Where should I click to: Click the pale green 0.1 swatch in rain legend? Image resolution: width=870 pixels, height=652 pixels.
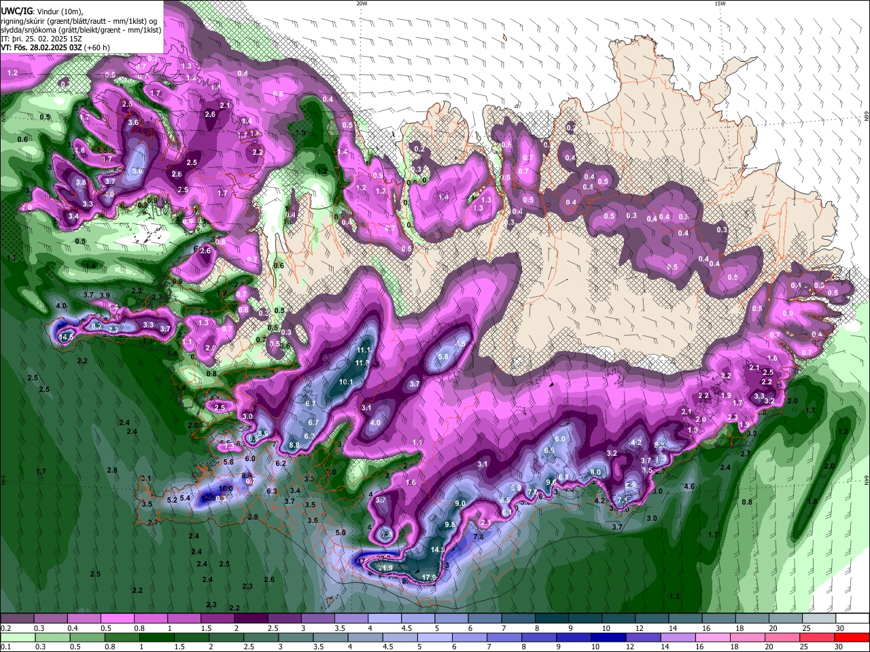tap(17, 638)
